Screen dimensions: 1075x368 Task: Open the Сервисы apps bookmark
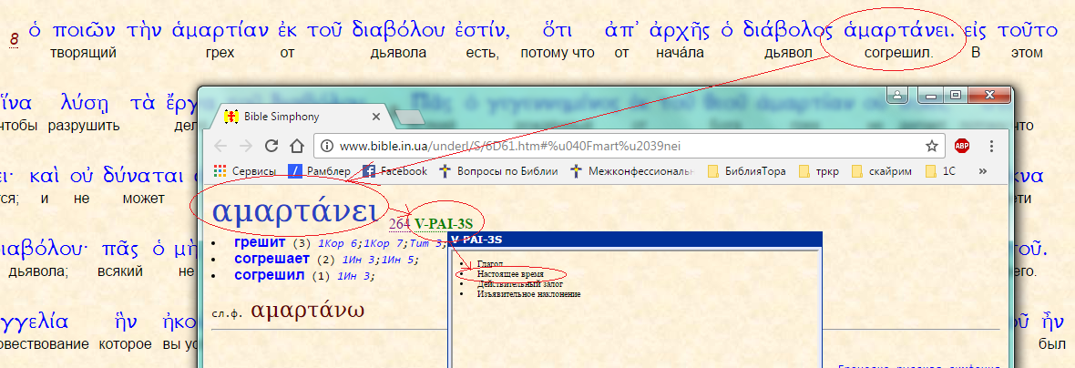point(245,171)
